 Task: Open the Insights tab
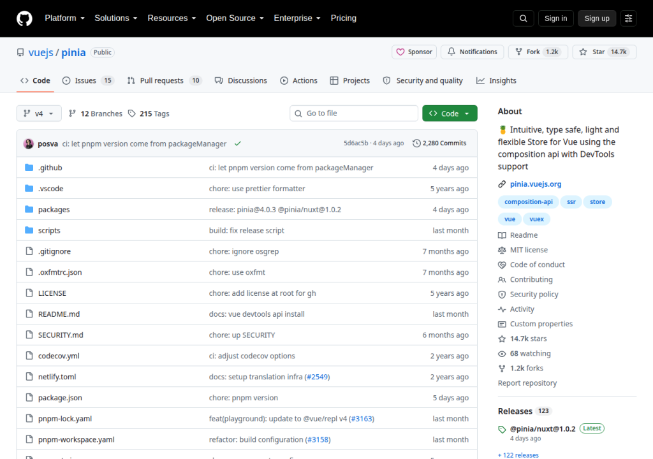(496, 80)
